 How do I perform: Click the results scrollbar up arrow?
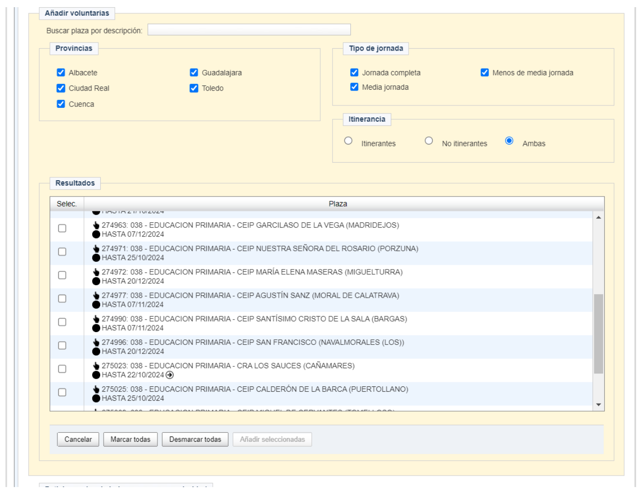point(598,218)
